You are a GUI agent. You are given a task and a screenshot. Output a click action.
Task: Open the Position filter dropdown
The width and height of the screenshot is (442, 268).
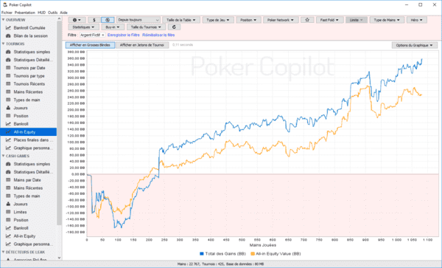point(248,20)
